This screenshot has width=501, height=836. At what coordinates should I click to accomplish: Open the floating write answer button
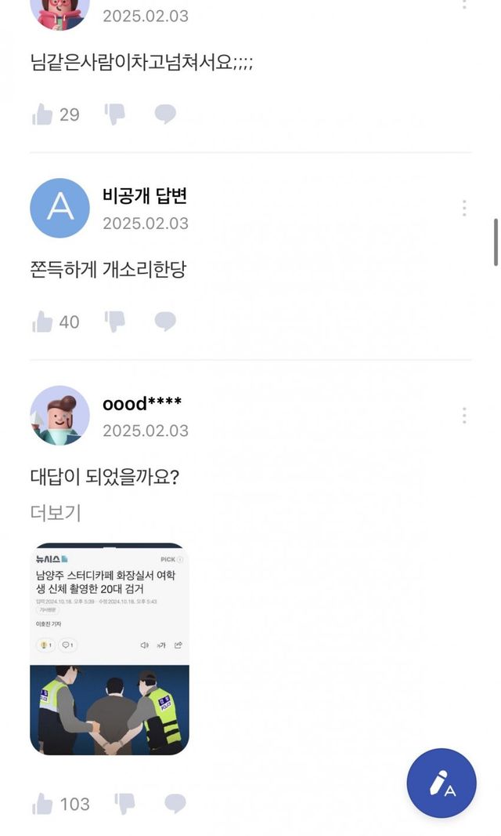tap(442, 783)
